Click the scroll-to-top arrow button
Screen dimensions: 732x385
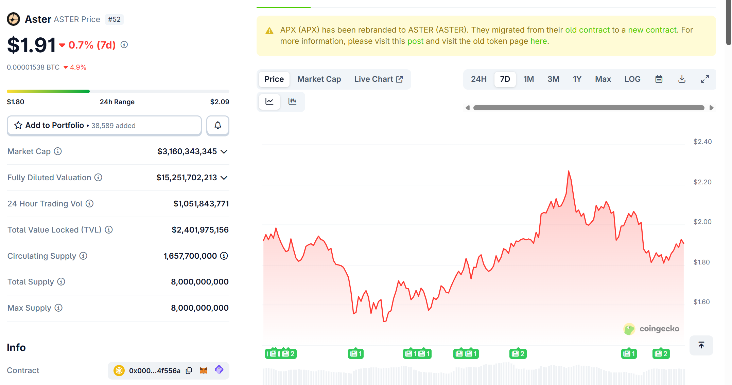pos(701,345)
